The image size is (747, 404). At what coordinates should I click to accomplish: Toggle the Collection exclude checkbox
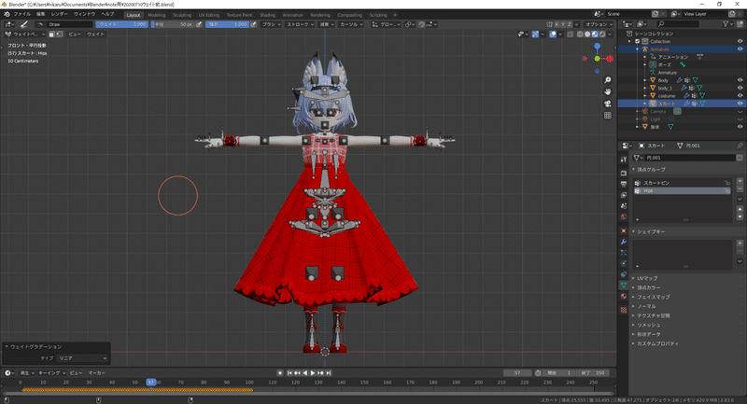(x=638, y=41)
